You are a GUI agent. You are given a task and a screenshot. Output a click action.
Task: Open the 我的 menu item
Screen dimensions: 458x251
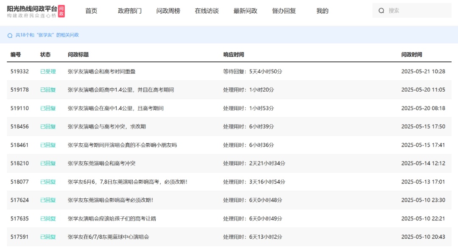pyautogui.click(x=323, y=11)
